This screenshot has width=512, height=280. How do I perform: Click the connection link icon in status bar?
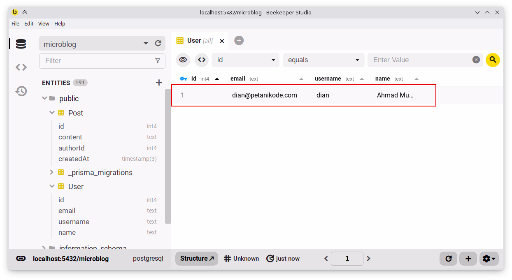click(16, 259)
